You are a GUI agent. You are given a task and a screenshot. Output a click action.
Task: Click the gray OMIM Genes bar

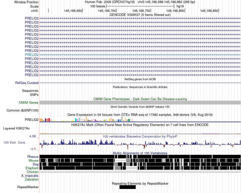140,102
